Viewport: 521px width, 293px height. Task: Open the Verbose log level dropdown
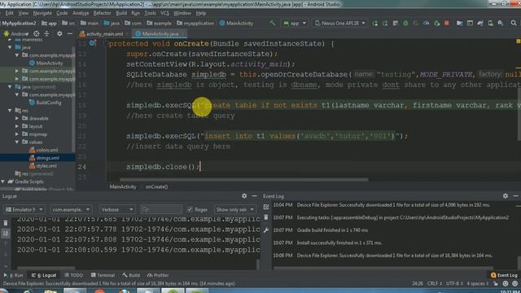pos(117,209)
